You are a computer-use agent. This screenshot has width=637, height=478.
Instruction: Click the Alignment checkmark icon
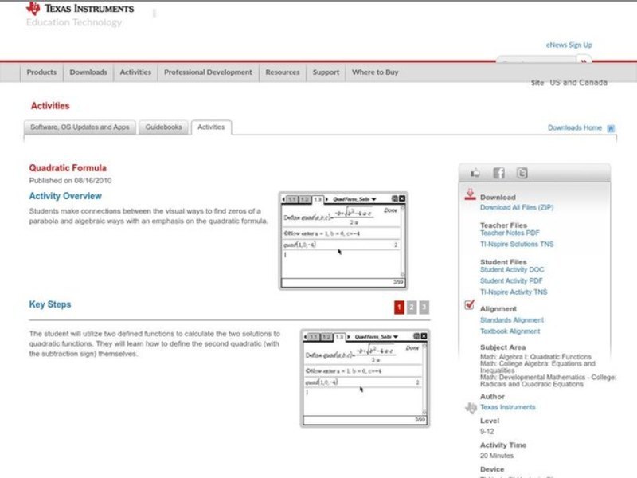pyautogui.click(x=470, y=306)
